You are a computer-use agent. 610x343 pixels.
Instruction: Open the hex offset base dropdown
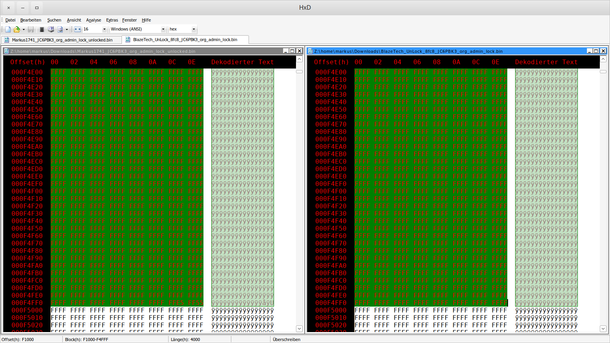pyautogui.click(x=193, y=29)
